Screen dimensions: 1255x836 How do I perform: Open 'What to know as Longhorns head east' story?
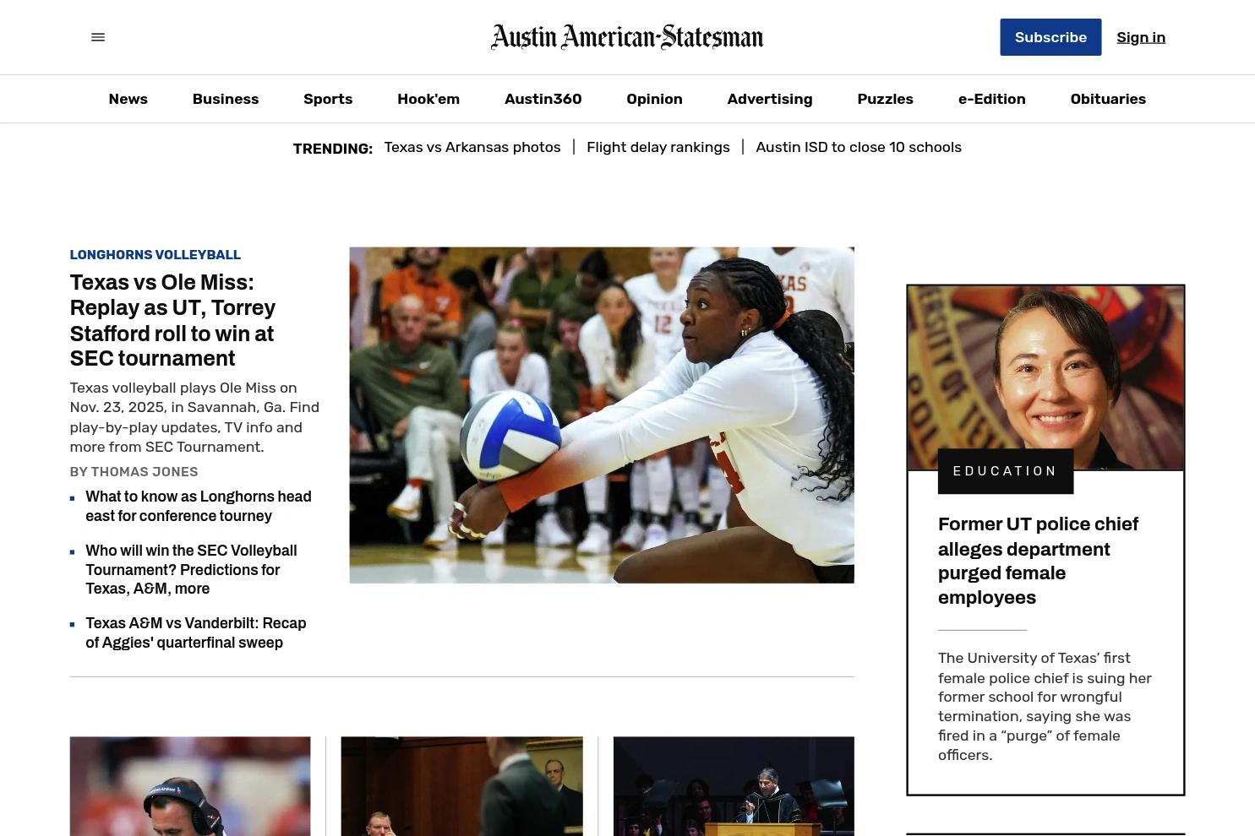199,506
